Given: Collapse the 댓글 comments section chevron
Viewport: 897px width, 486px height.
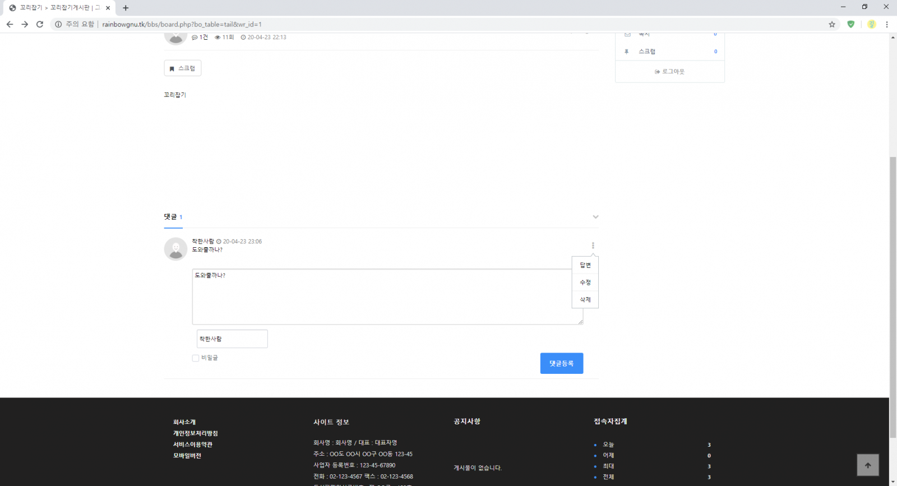Looking at the screenshot, I should pos(595,217).
